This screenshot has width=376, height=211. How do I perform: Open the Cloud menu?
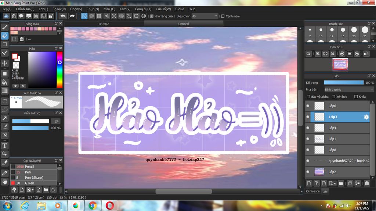(180, 9)
